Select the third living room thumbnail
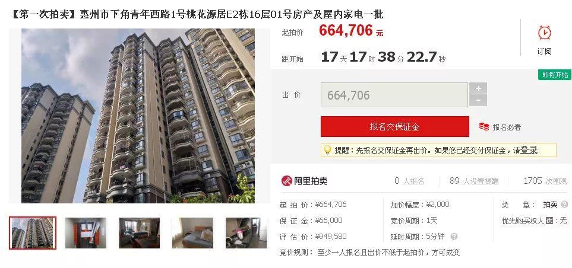The image size is (572, 268). point(140,233)
